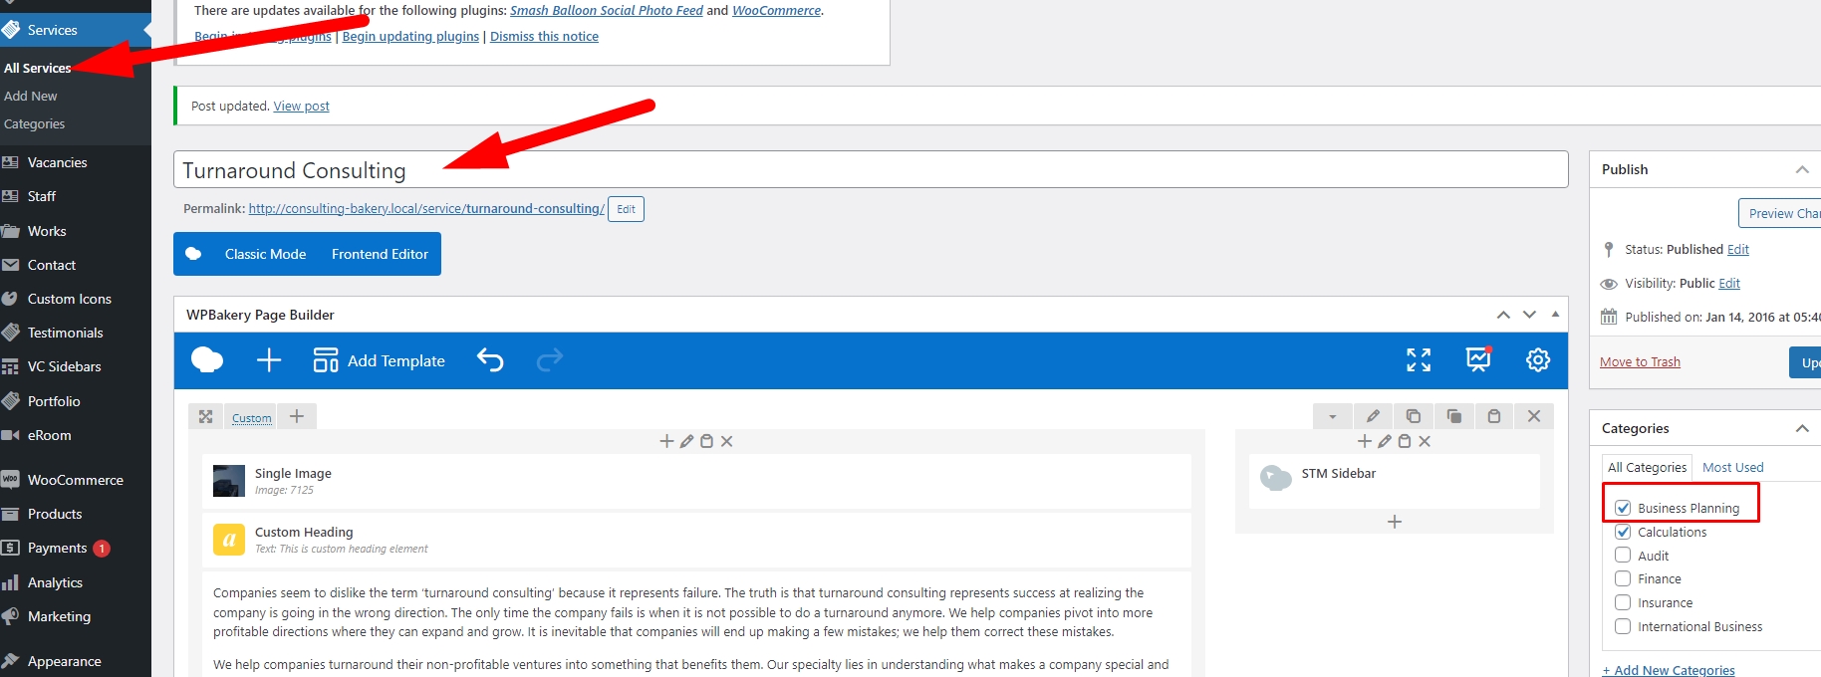Open the Custom row layout link
1821x677 pixels.
(x=252, y=418)
